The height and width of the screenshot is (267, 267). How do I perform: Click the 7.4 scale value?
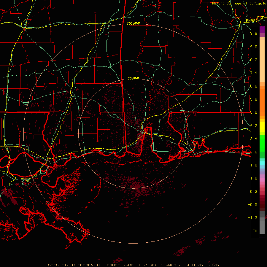254,73
